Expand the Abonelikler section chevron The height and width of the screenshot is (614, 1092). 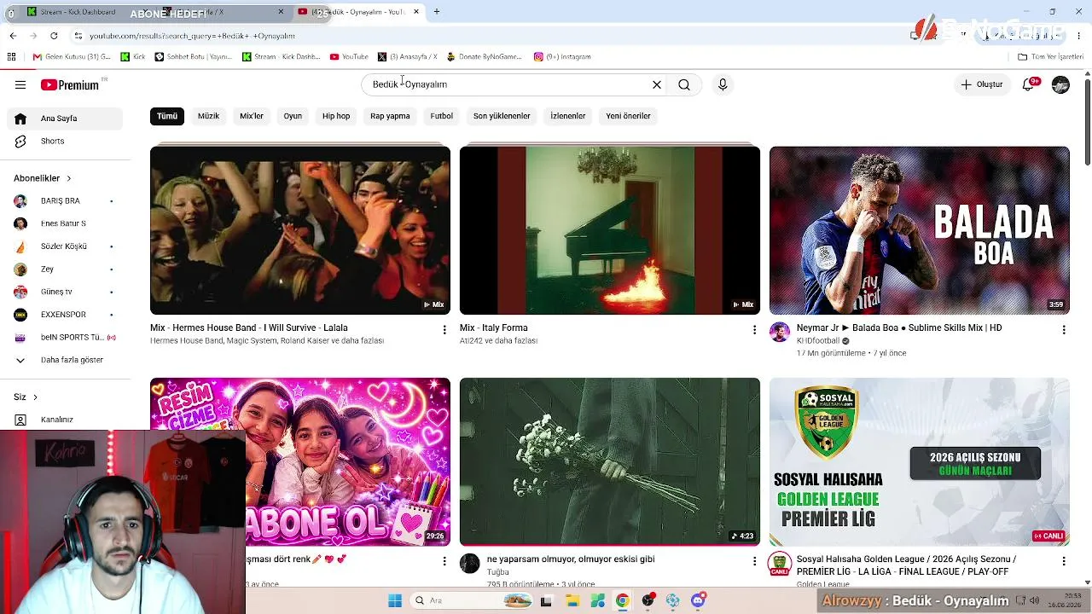pos(68,178)
